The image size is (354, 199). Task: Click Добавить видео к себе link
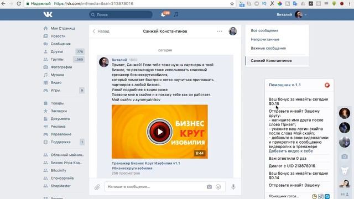coord(290,151)
